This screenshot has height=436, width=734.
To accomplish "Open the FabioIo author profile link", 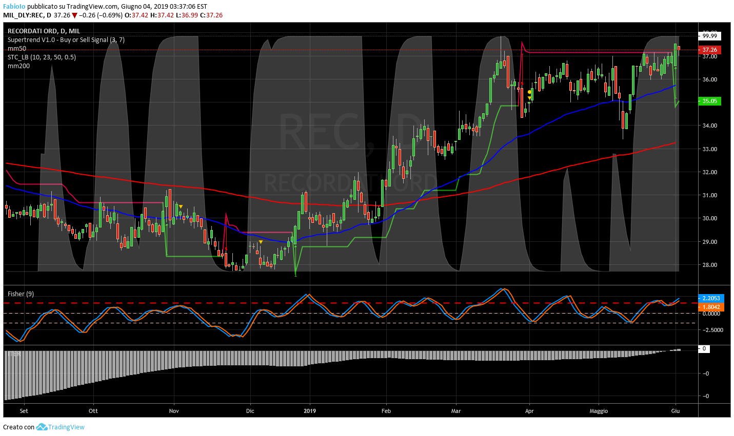I will [x=14, y=7].
